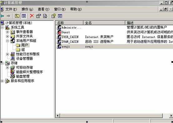
Task: Click the 描述 column header
Action: 149,23
